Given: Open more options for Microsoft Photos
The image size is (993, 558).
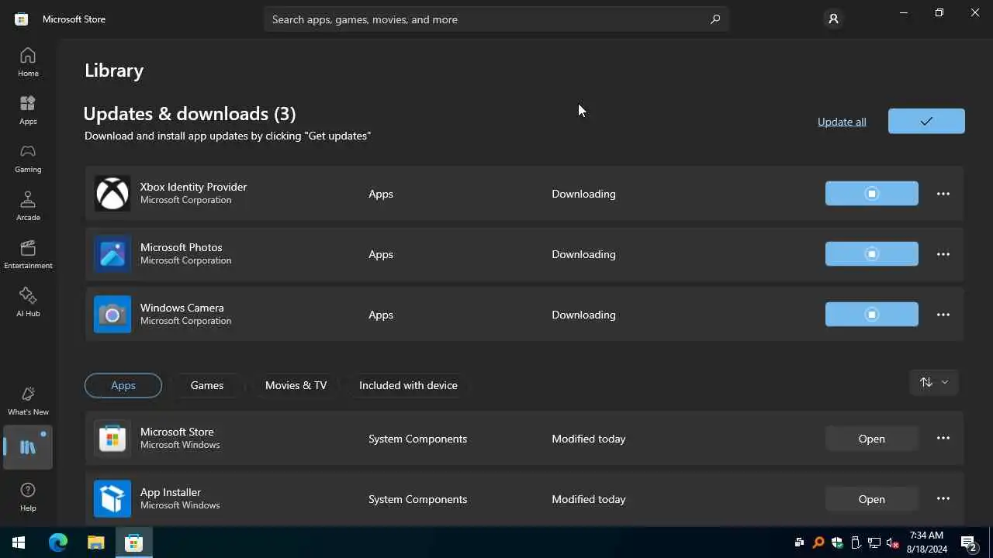Looking at the screenshot, I should tap(943, 253).
